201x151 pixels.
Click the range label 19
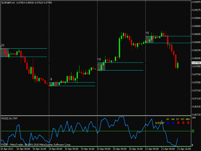(99, 59)
